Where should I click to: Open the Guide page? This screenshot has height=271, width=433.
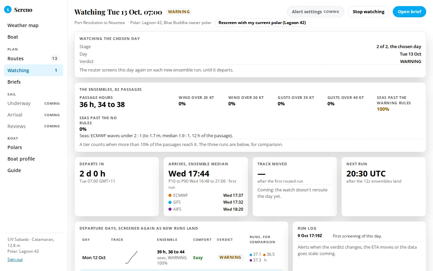coord(33,170)
